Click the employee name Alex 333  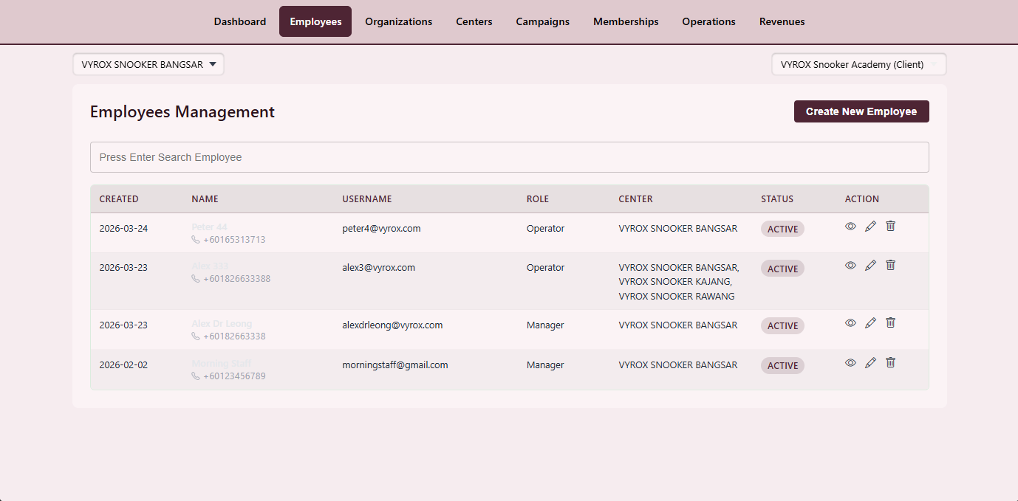coord(210,266)
